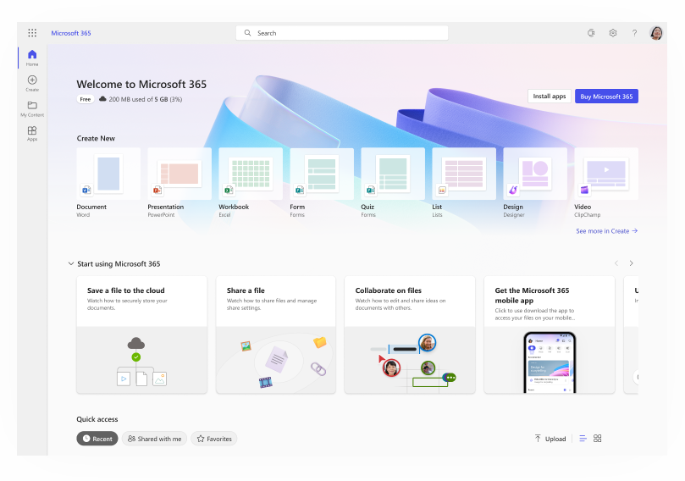Click the Install apps button
685x481 pixels.
(549, 97)
